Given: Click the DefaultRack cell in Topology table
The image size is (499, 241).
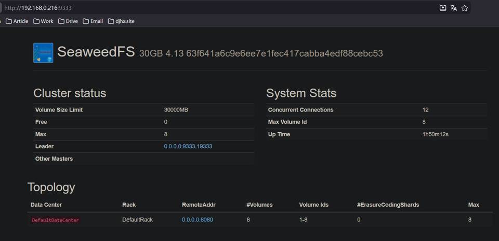Looking at the screenshot, I should point(137,220).
